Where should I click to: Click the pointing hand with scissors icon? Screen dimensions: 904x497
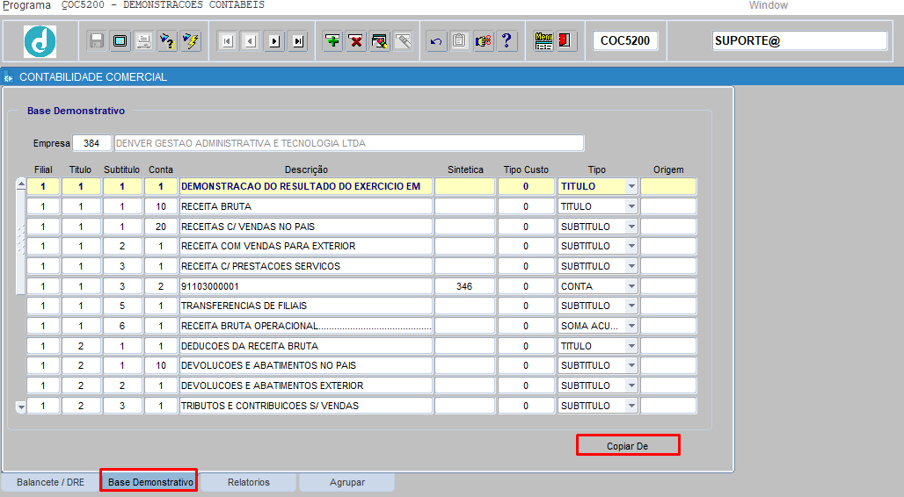point(483,41)
